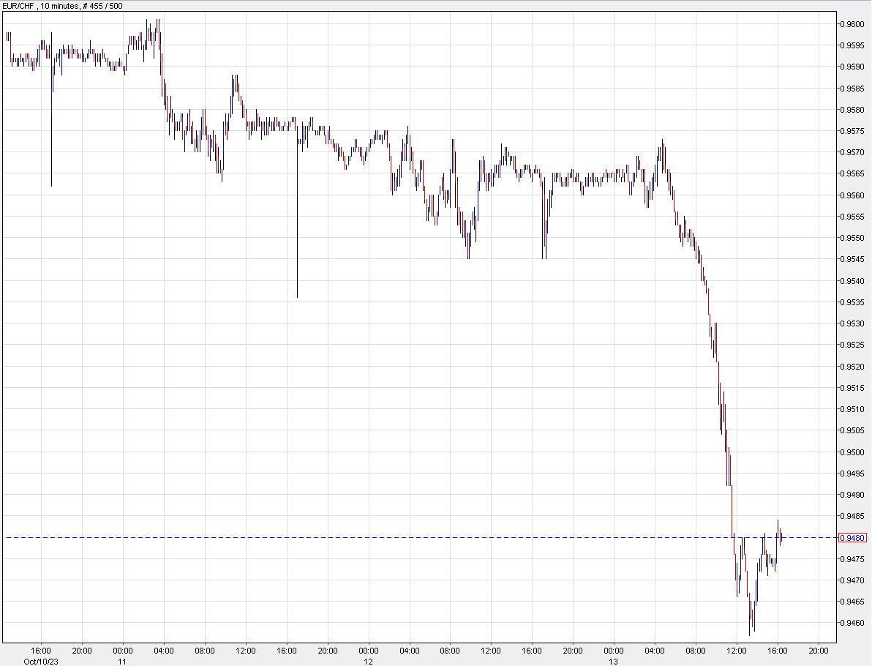872x666 pixels.
Task: Click the date label 12 on time axis
Action: [x=368, y=662]
